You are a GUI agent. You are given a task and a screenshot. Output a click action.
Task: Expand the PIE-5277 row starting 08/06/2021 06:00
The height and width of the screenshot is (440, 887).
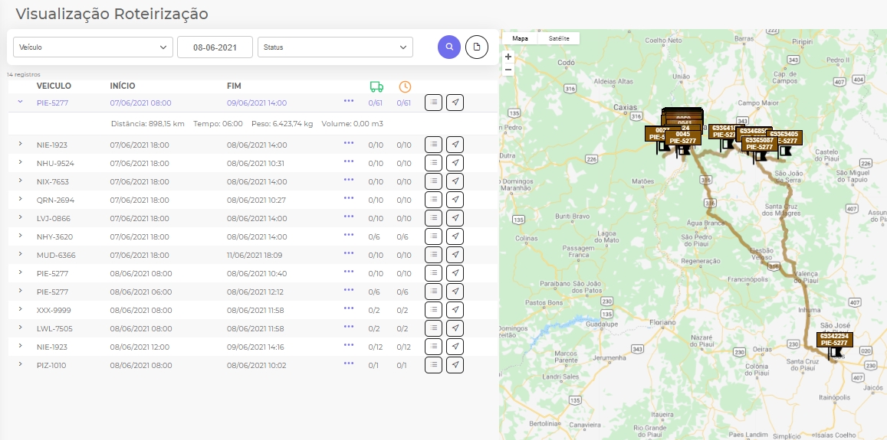tap(21, 290)
